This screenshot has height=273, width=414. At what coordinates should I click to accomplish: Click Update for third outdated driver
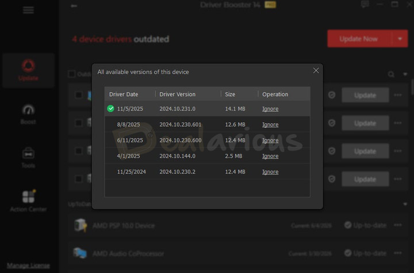[x=365, y=151]
